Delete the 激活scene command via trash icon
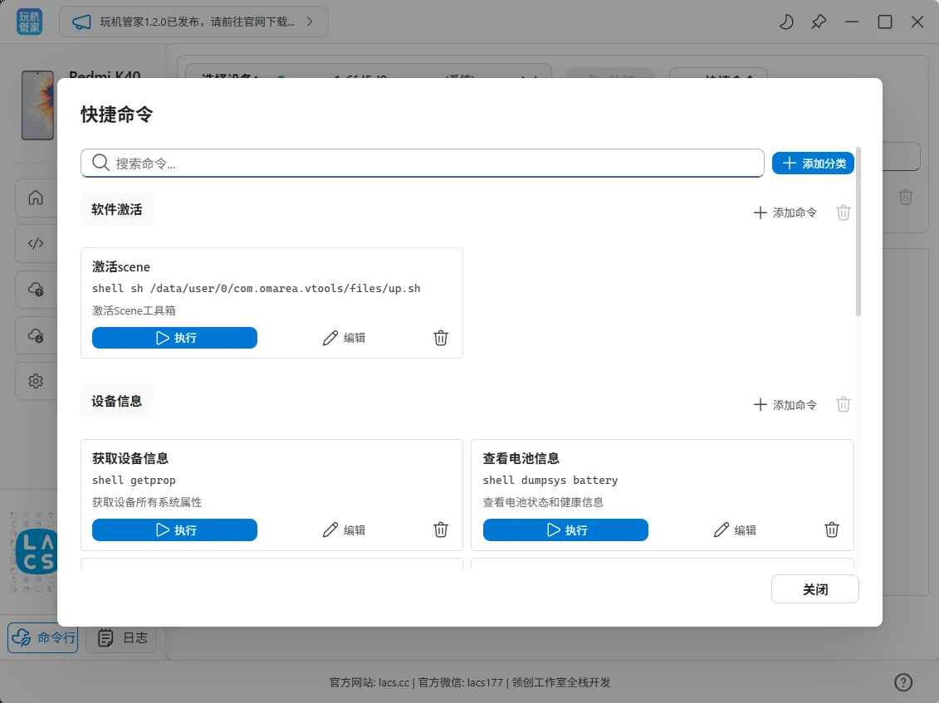 (441, 338)
